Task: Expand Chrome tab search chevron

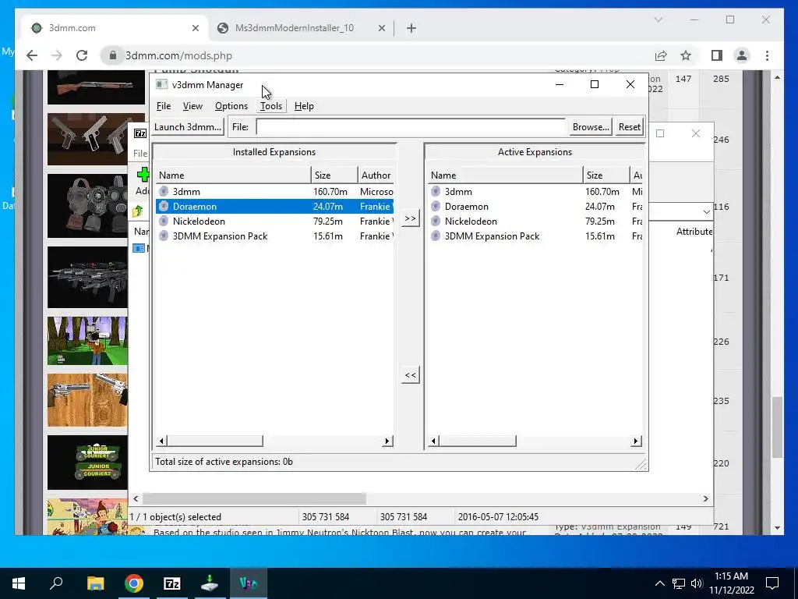Action: coord(658,19)
